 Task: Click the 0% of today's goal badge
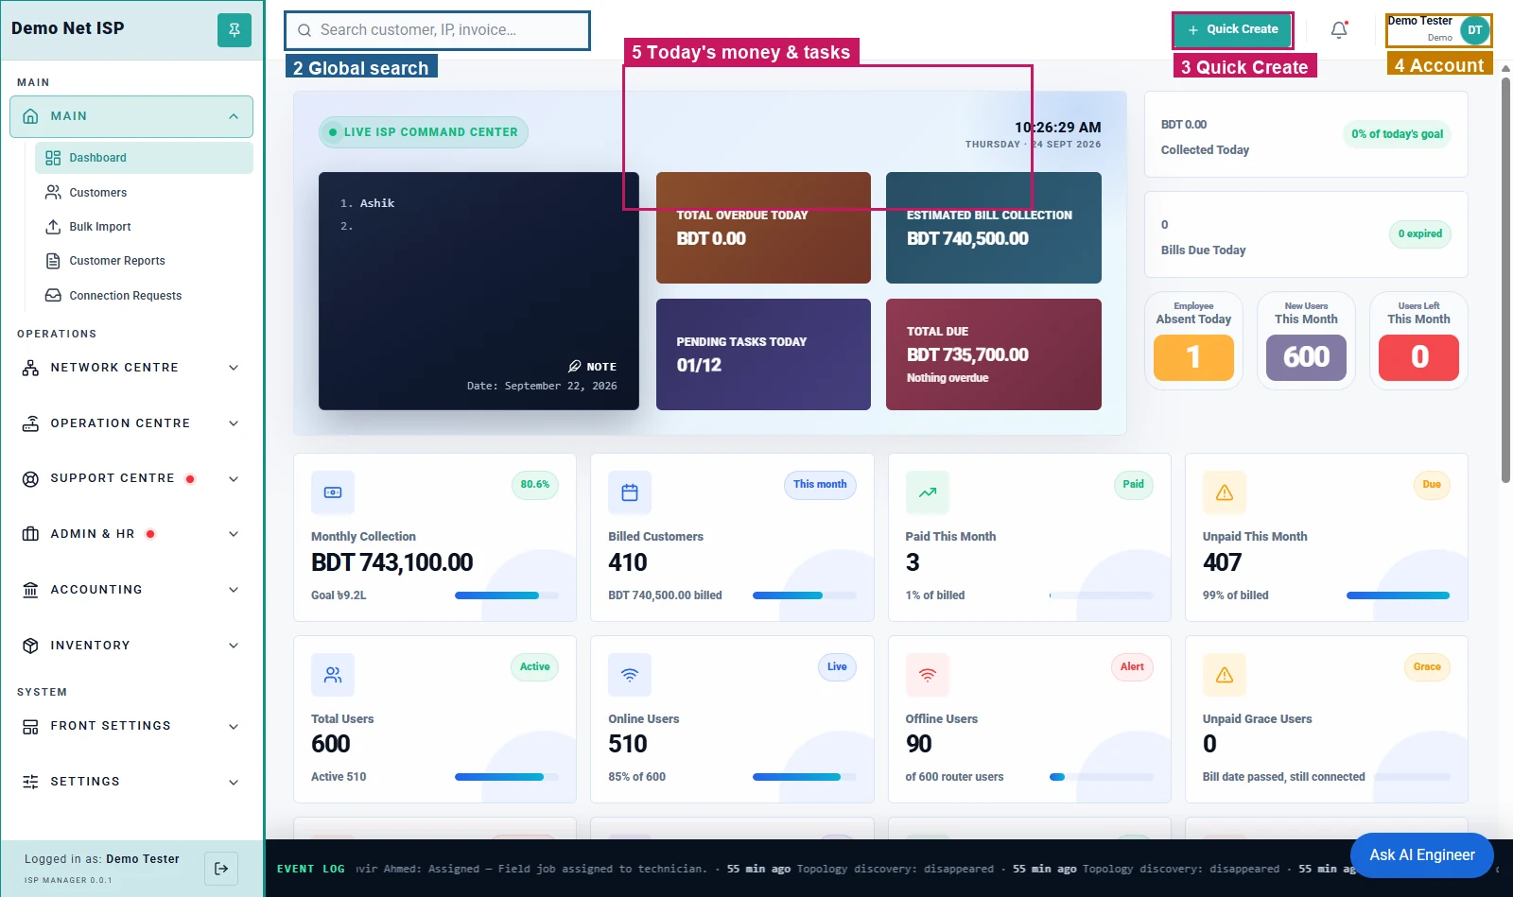[x=1397, y=134]
